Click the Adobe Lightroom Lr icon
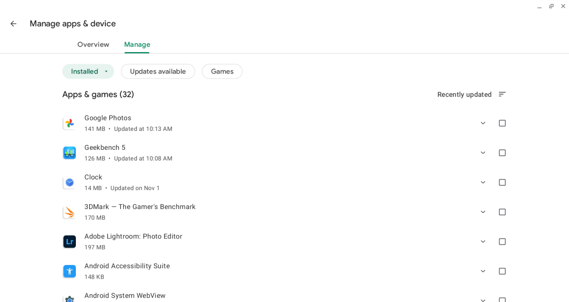The image size is (569, 302). (70, 242)
